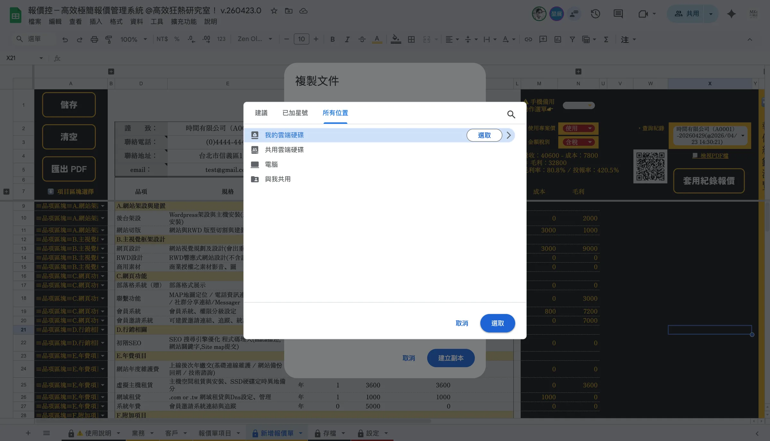Open the functions sigma icon

pyautogui.click(x=606, y=39)
